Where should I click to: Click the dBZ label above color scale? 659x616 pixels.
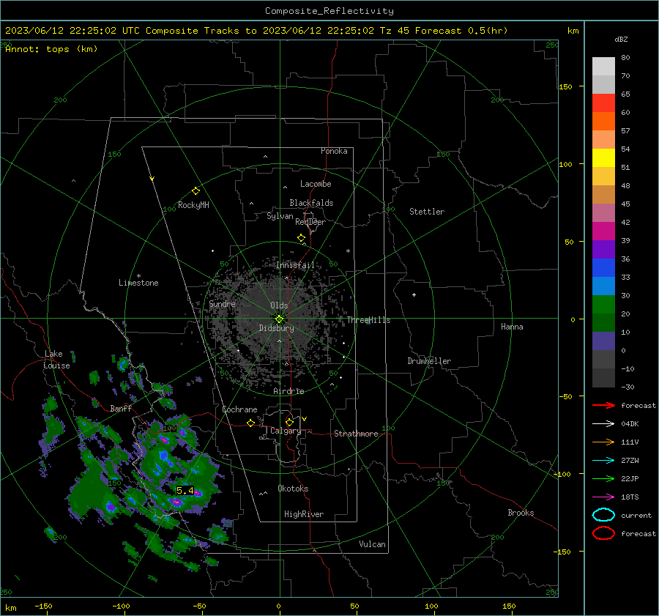621,39
